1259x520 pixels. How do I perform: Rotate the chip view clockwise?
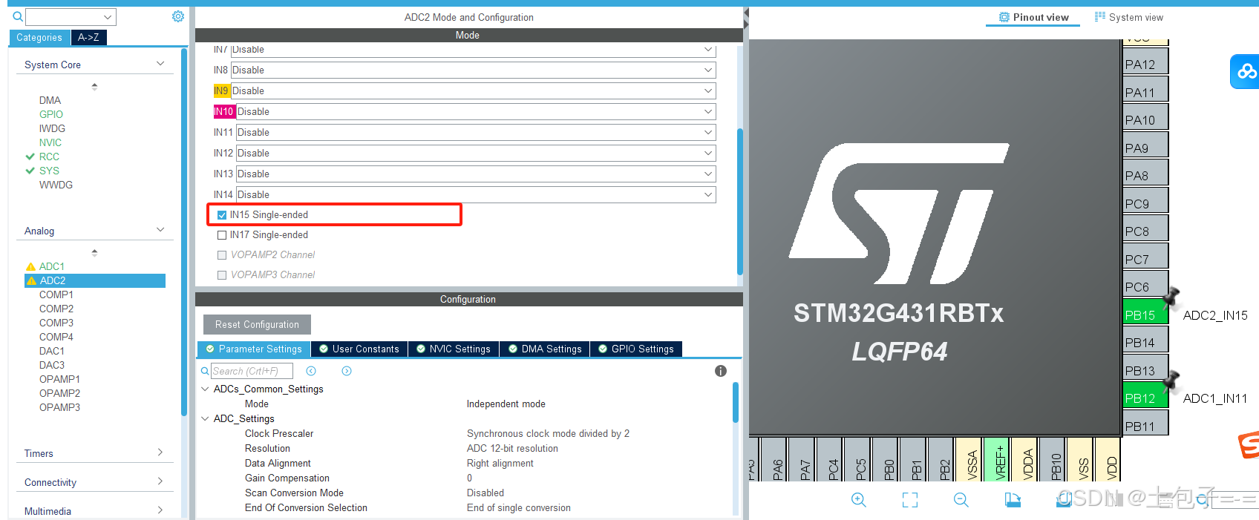pos(1013,500)
